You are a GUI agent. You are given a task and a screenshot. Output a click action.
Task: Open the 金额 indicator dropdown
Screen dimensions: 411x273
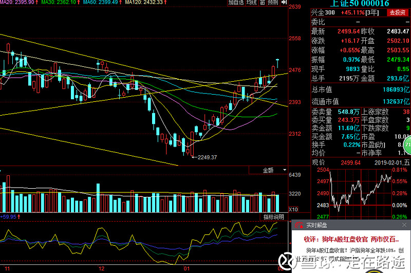tap(268, 171)
